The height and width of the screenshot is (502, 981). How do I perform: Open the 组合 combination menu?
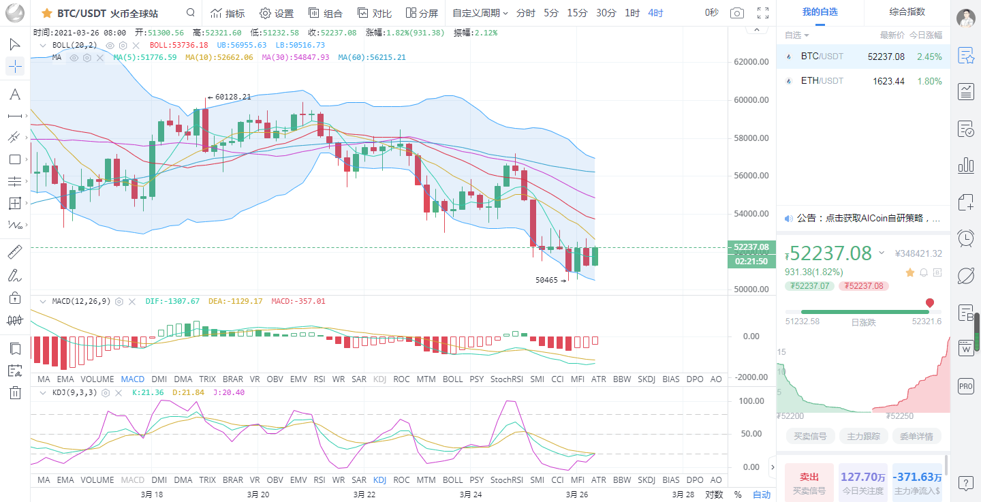326,13
